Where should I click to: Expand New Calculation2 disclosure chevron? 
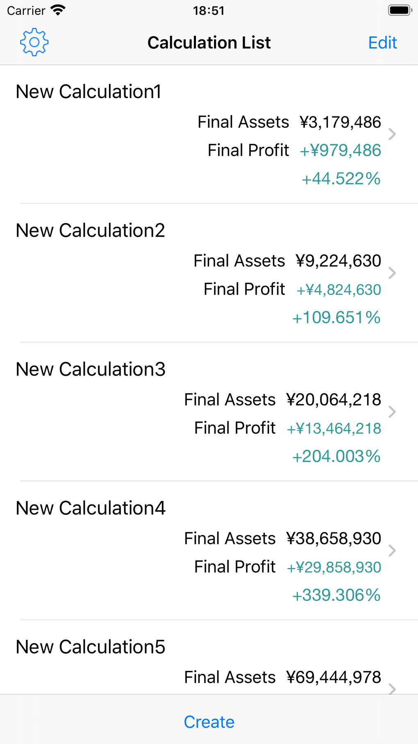392,273
